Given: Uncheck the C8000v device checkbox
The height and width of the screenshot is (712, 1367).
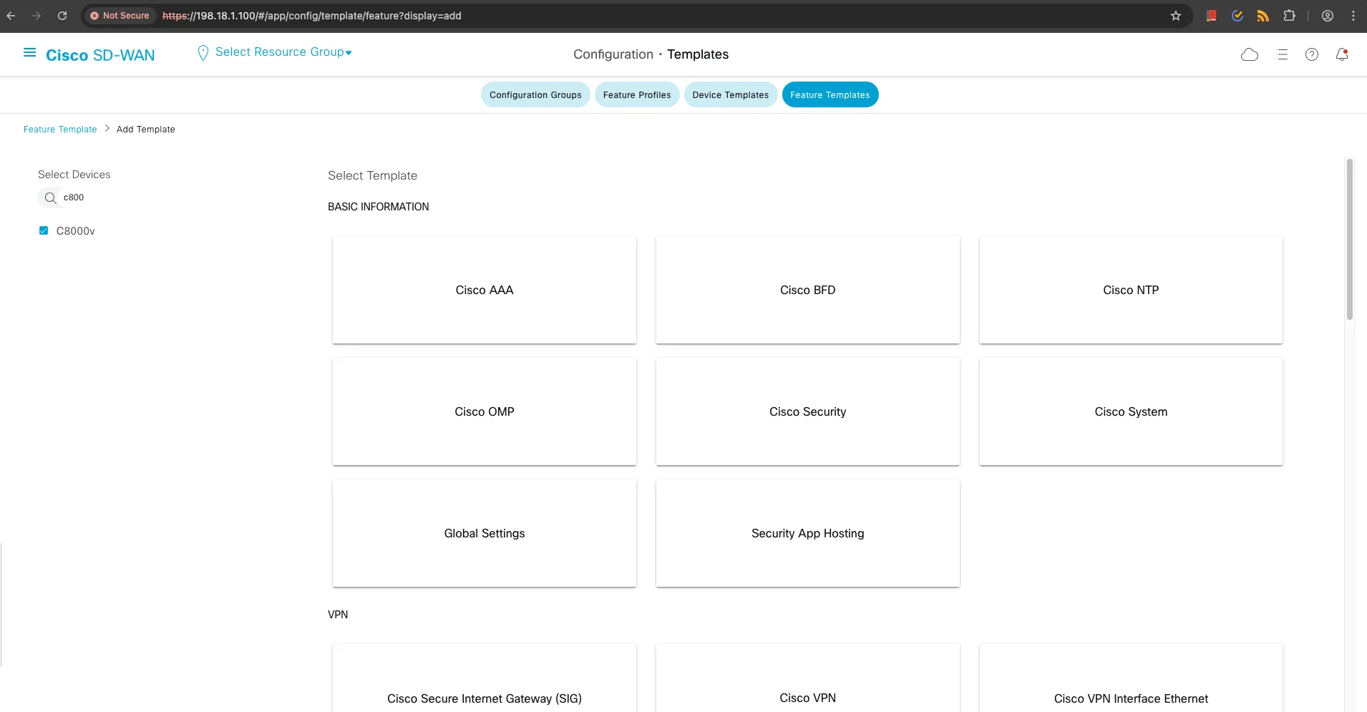Looking at the screenshot, I should pos(44,230).
